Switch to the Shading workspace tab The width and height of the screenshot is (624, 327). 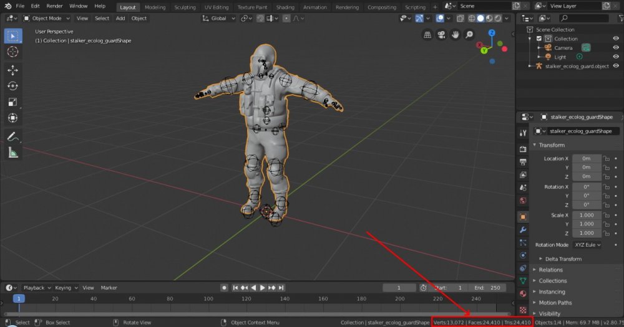pyautogui.click(x=285, y=7)
